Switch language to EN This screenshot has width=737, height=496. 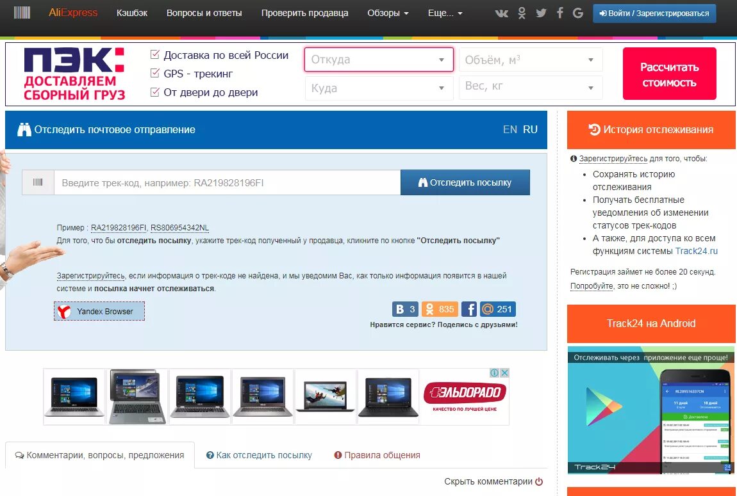click(x=510, y=129)
